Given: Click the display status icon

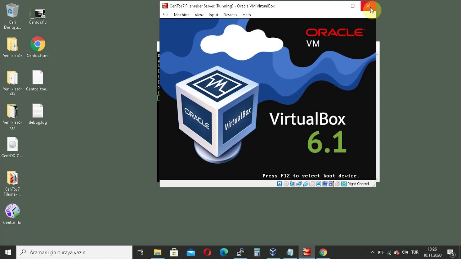Looking at the screenshot, I should coord(318,184).
